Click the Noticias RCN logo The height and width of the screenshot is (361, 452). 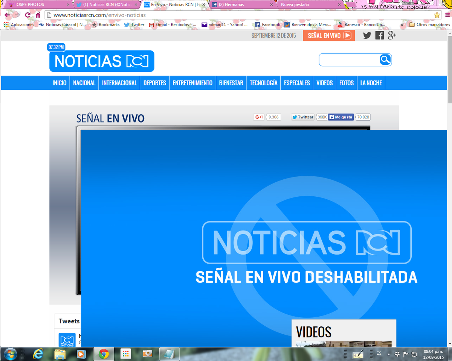(102, 61)
